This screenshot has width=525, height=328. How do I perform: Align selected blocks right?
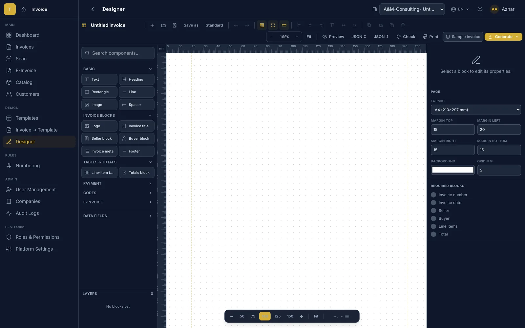click(x=321, y=25)
